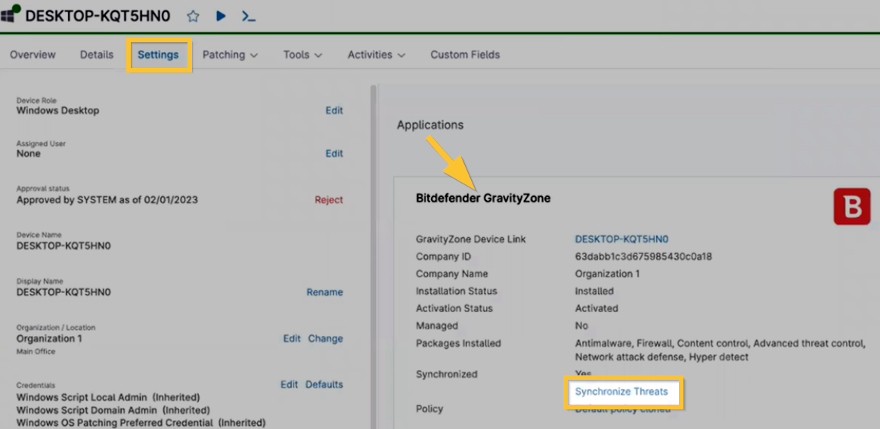Screen dimensions: 880x429
Task: Edit the Assigned User field
Action: pos(334,153)
